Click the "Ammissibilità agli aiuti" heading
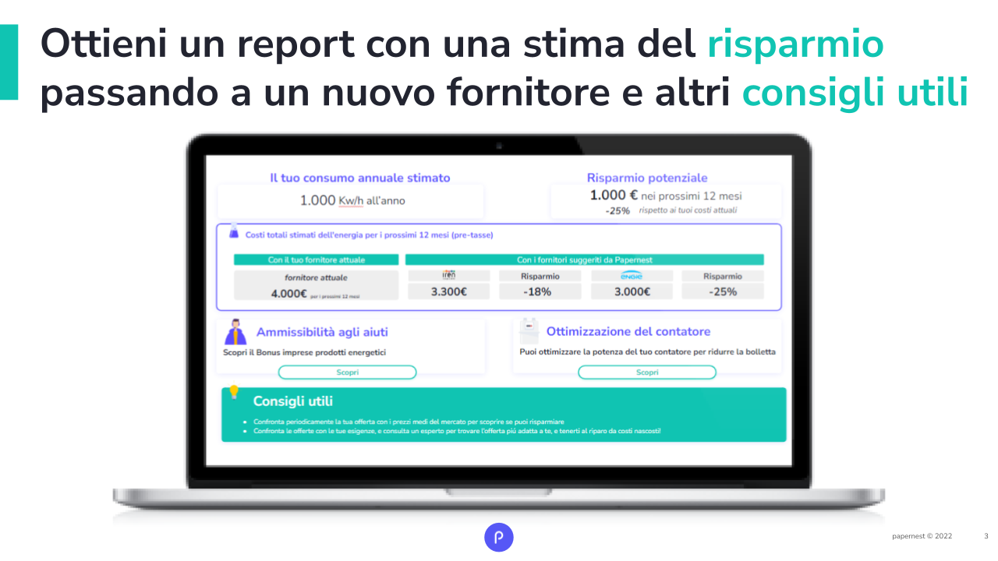The image size is (998, 561). [x=322, y=332]
